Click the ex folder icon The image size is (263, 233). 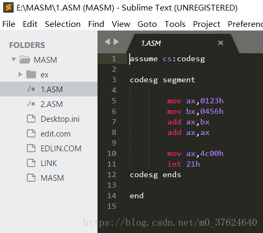click(x=31, y=74)
